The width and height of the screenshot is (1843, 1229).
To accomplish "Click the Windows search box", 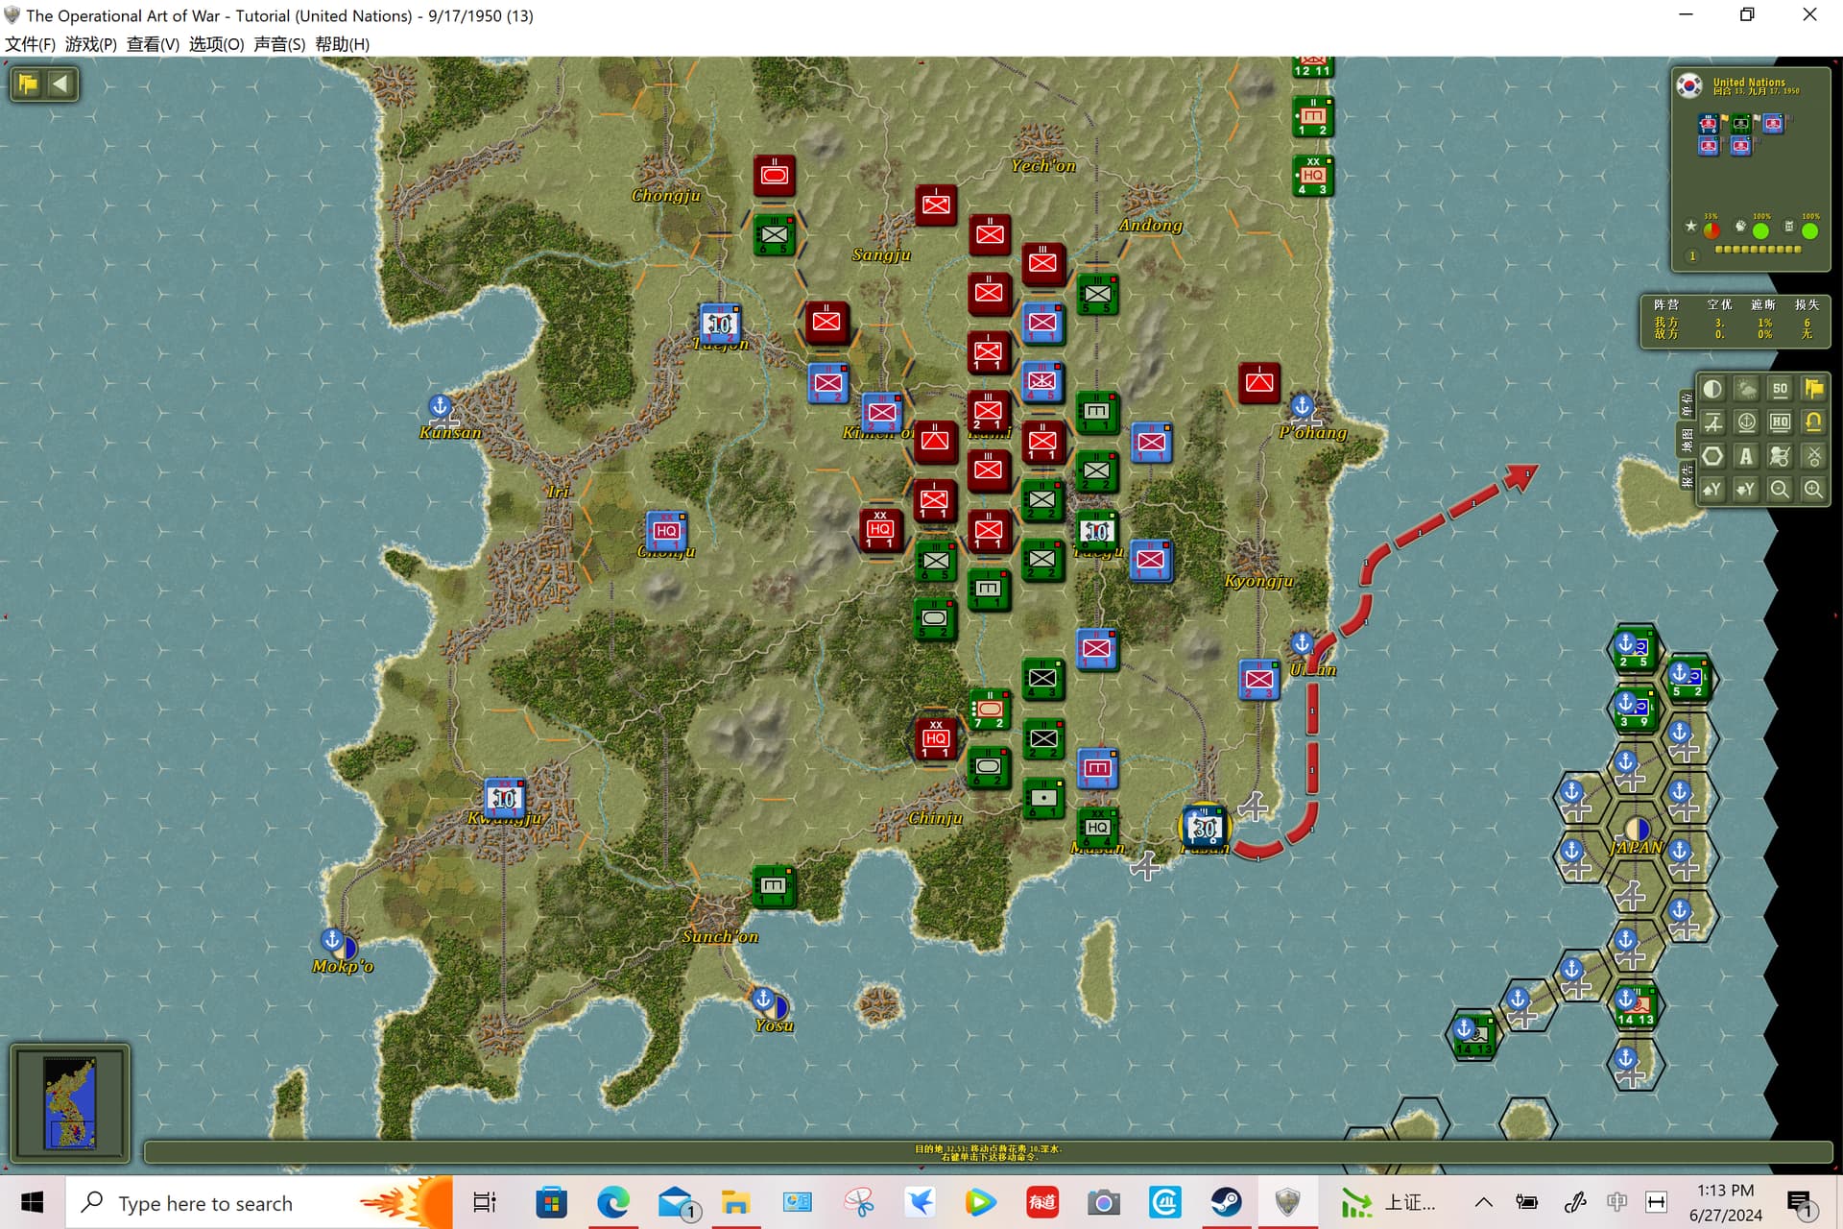I will pos(259,1202).
